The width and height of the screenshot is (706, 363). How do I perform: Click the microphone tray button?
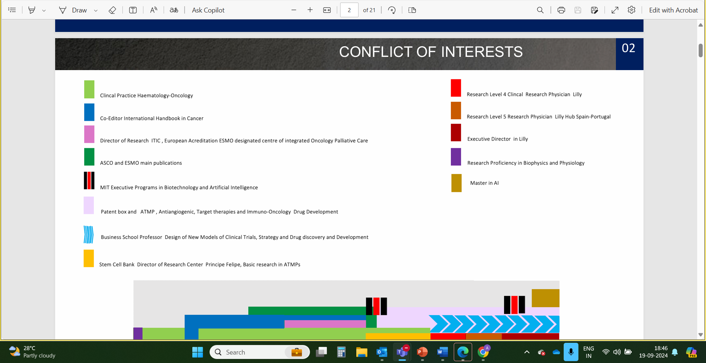point(571,352)
